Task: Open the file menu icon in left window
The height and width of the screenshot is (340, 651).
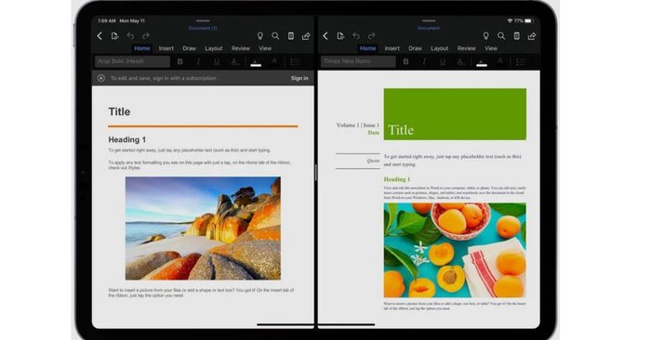Action: click(x=115, y=36)
